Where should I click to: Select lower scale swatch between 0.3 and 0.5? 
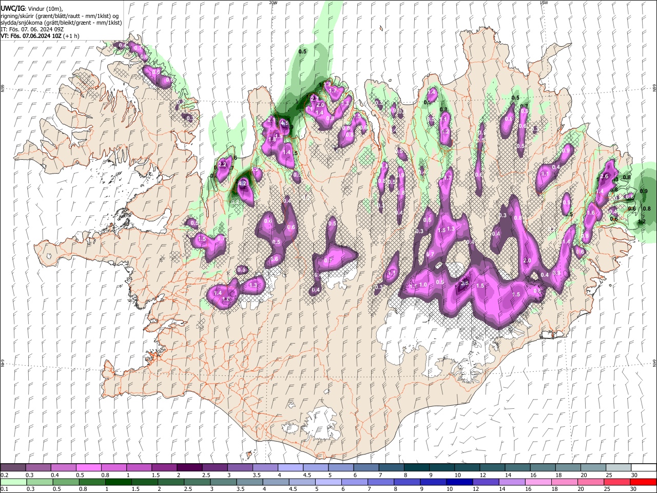(x=40, y=482)
